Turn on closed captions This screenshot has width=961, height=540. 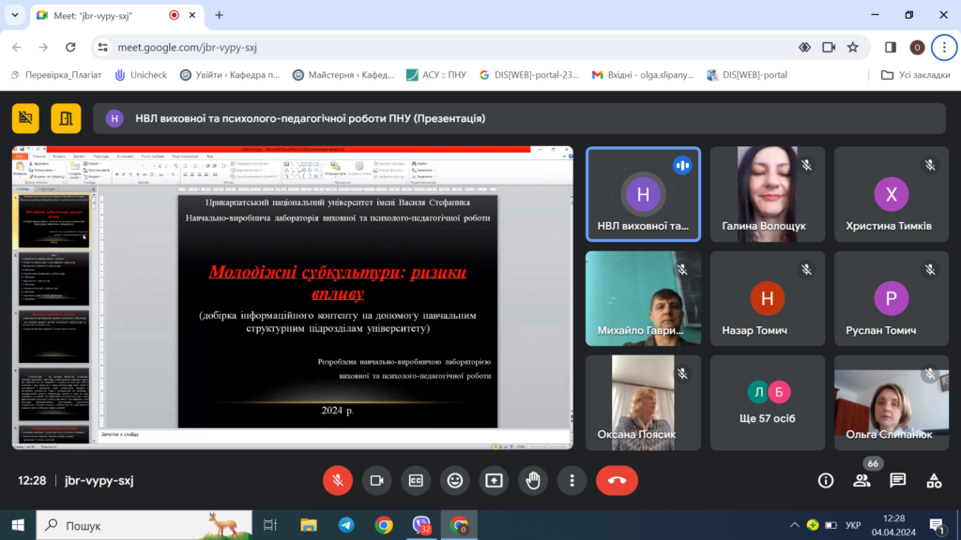click(x=416, y=480)
